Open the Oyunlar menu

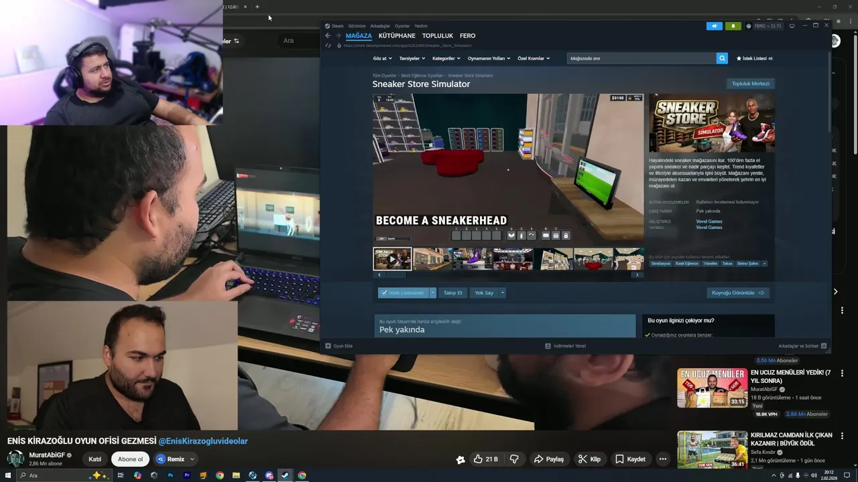[402, 26]
